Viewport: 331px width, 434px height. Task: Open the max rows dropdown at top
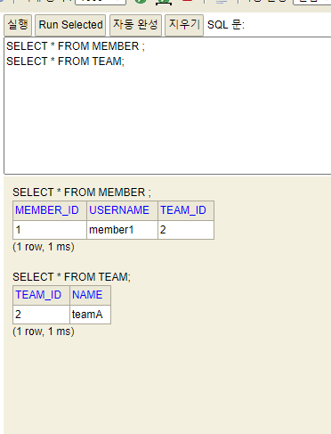point(101,2)
